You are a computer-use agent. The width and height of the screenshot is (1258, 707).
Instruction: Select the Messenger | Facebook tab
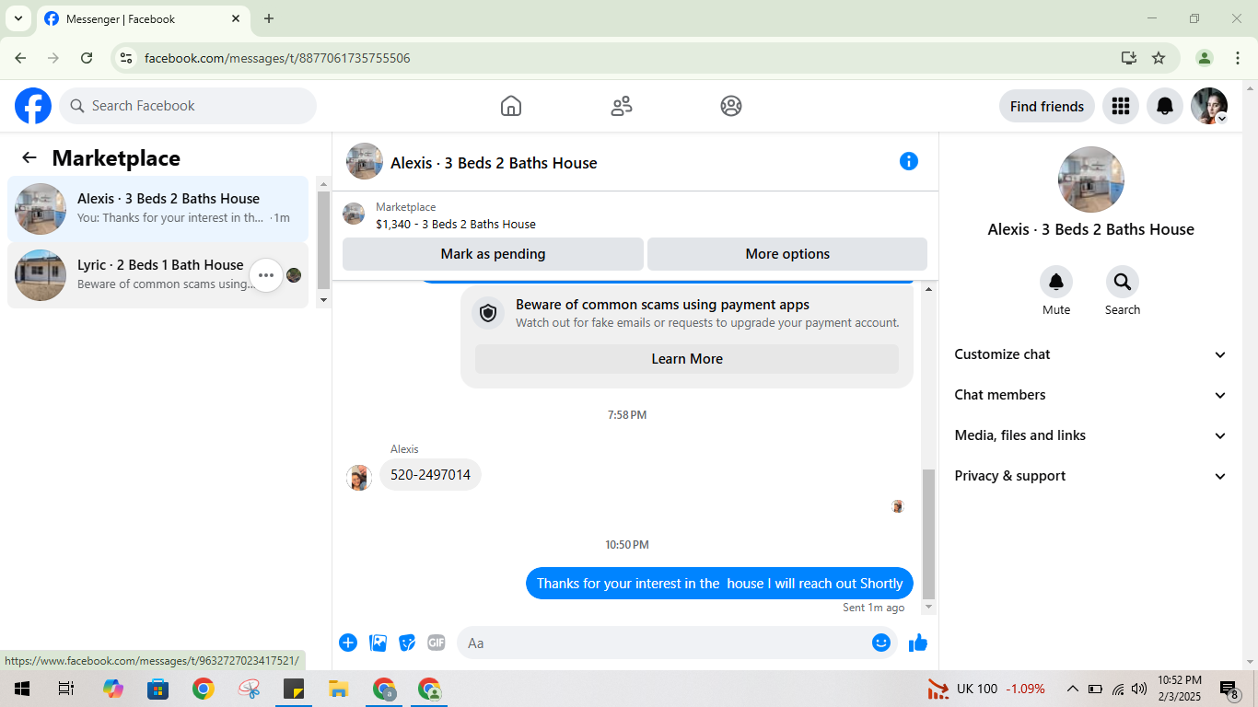point(142,18)
